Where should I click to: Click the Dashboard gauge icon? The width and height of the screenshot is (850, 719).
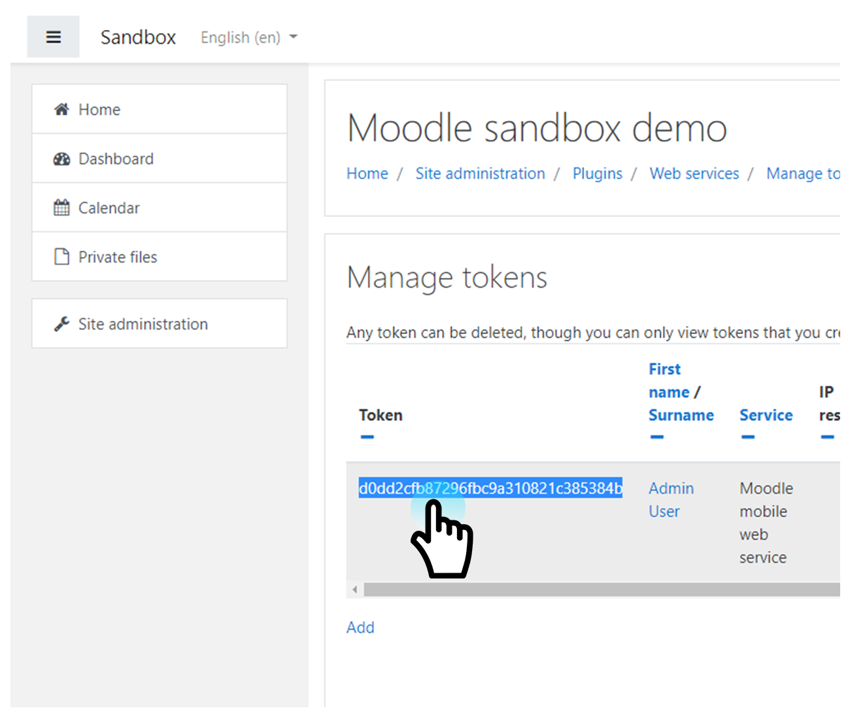(x=61, y=159)
